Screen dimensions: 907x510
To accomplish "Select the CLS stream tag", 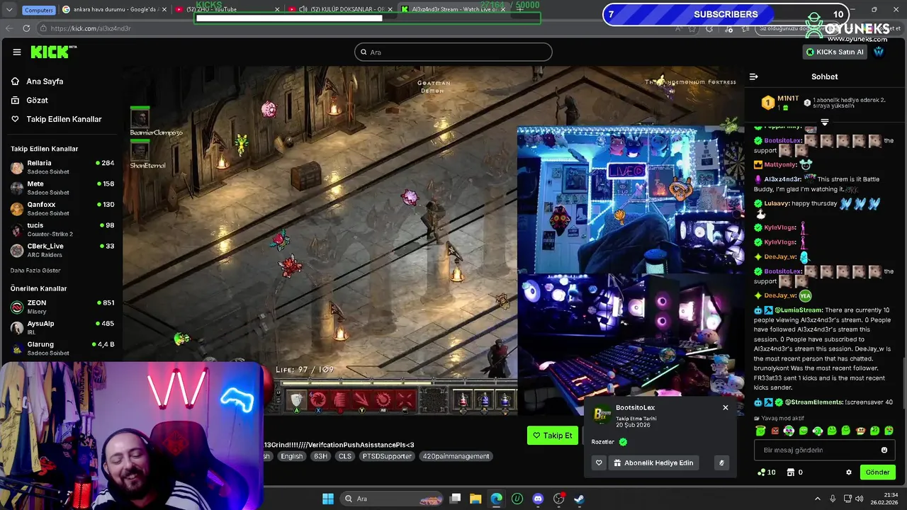I will click(x=344, y=456).
